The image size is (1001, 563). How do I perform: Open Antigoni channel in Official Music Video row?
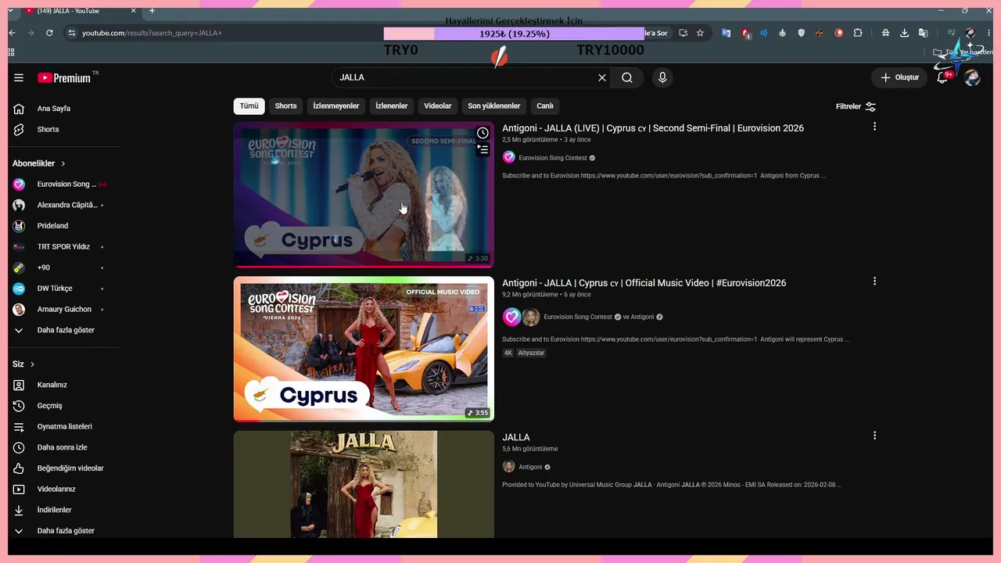(x=642, y=317)
